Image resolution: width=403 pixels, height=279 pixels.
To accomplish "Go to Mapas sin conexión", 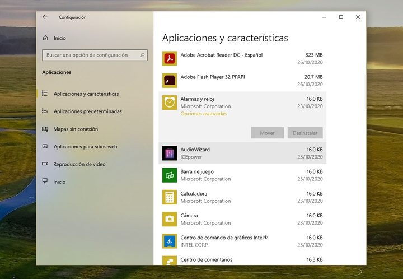I will (x=95, y=129).
